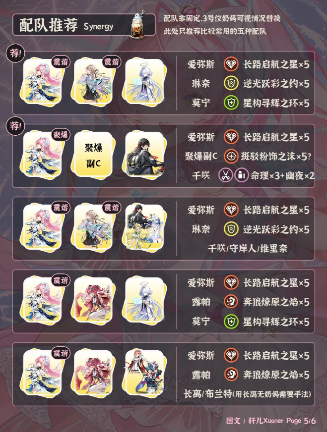
Task: Click the 聚爆 tag on 爱弥斯's portrait
Action: click(x=61, y=135)
